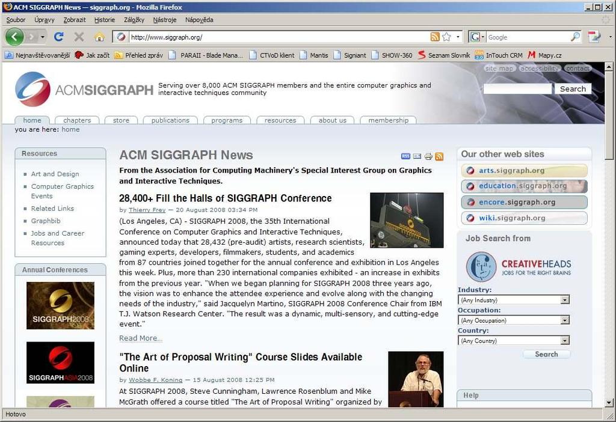Open the Country dropdown
Image resolution: width=616 pixels, height=422 pixels.
(514, 341)
